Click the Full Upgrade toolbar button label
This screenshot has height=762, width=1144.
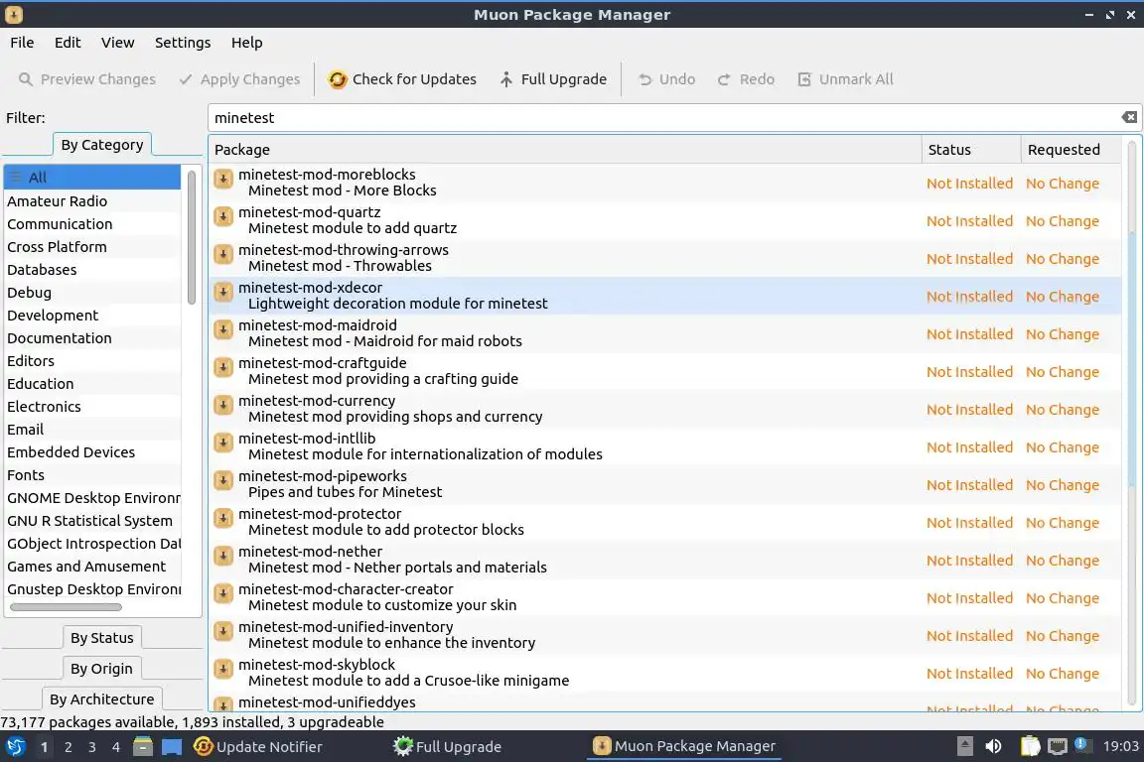click(x=563, y=79)
